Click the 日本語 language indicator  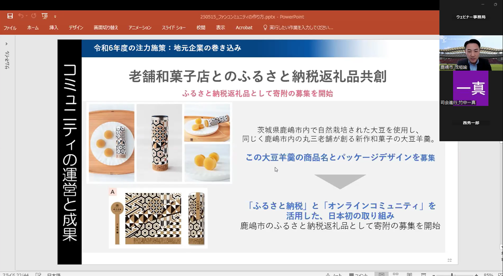click(x=54, y=275)
